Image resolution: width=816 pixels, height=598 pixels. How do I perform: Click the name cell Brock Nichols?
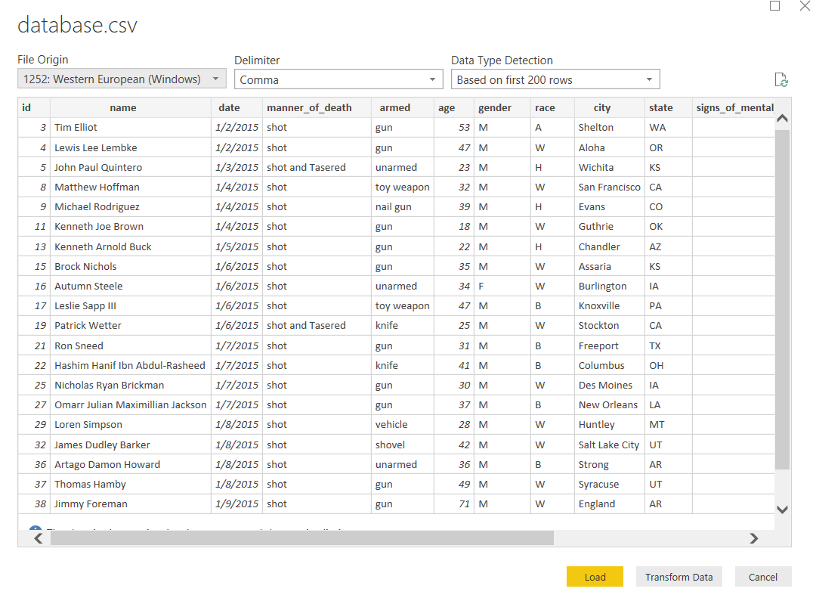pos(131,267)
